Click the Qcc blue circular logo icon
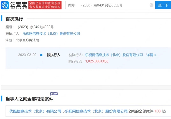The image size is (171, 119). 5,5
